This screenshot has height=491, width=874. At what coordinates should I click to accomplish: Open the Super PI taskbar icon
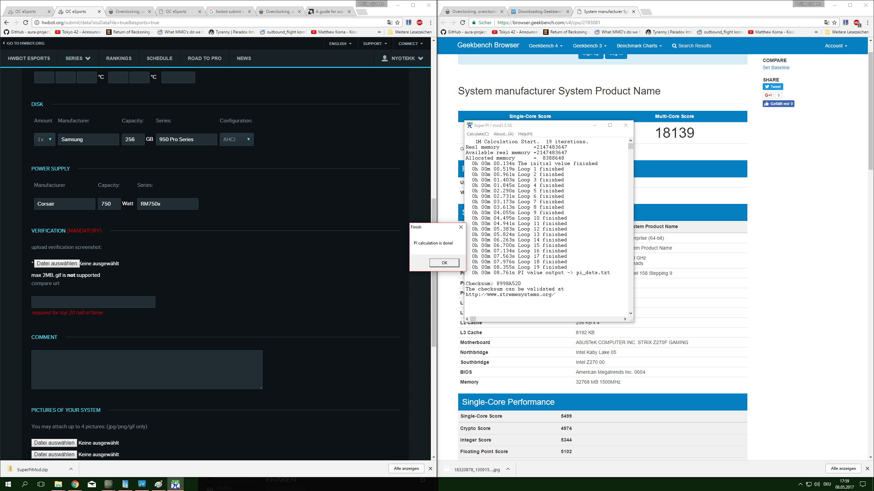(175, 484)
